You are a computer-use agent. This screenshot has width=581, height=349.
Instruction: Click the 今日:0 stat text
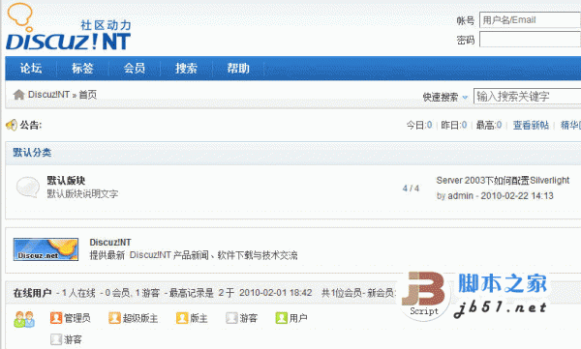pyautogui.click(x=419, y=125)
